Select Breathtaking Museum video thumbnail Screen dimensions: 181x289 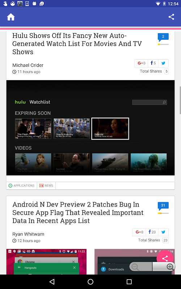click(149, 163)
